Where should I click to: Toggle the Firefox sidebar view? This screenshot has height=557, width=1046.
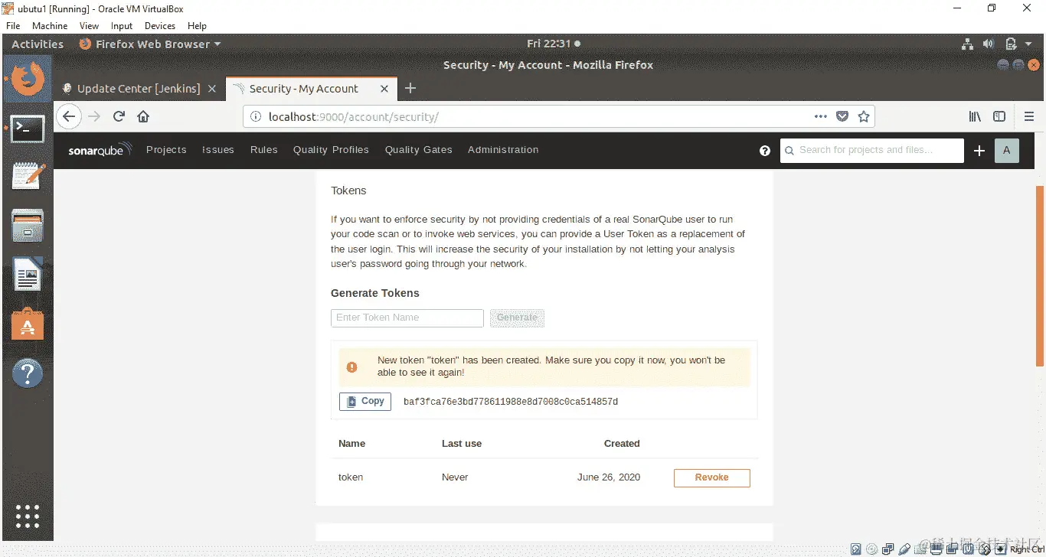(x=999, y=116)
